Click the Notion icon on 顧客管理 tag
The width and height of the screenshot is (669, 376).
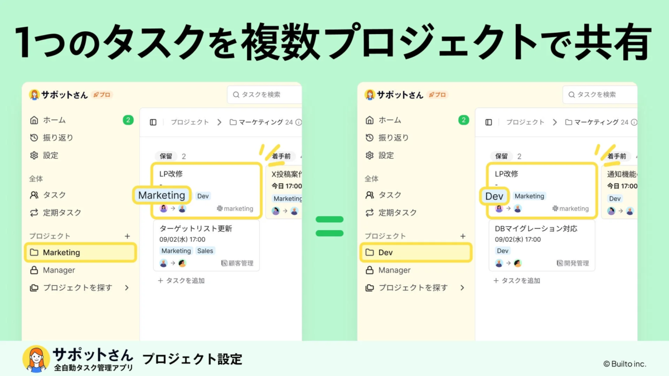click(x=224, y=263)
